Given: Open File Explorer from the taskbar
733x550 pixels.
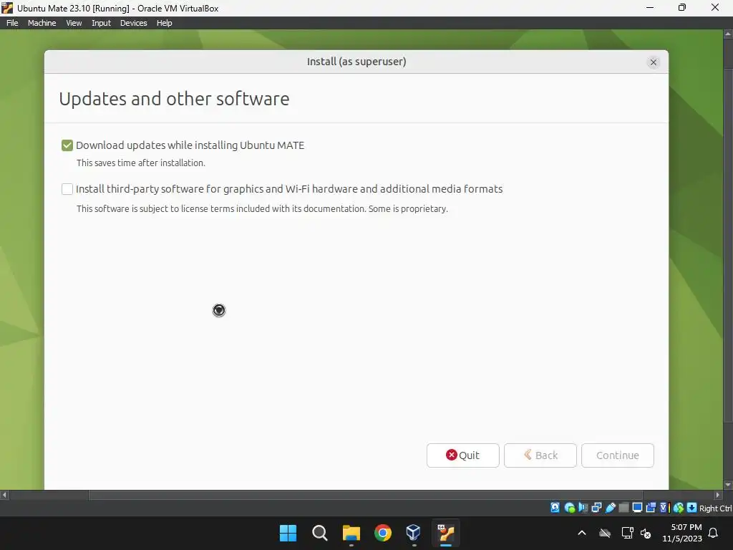Looking at the screenshot, I should 351,533.
